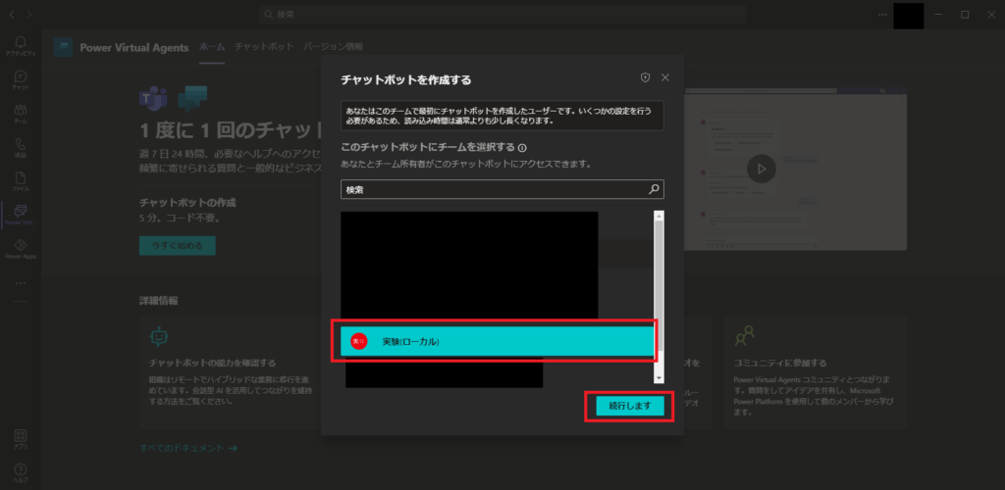Switch to the ホーム tab
1005x490 pixels.
coord(212,47)
